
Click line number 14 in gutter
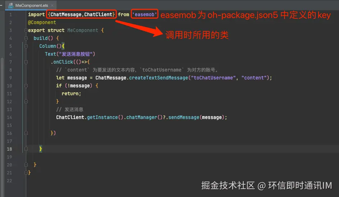click(x=9, y=117)
